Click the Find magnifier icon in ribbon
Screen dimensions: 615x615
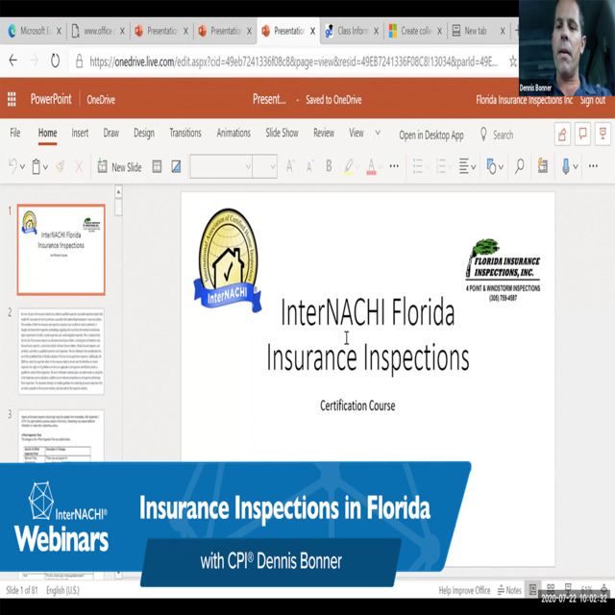coord(519,166)
